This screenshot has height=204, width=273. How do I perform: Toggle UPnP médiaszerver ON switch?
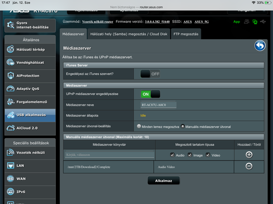151,94
